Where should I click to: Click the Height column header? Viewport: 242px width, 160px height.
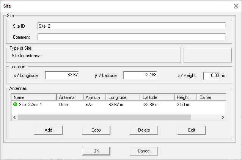185,97
